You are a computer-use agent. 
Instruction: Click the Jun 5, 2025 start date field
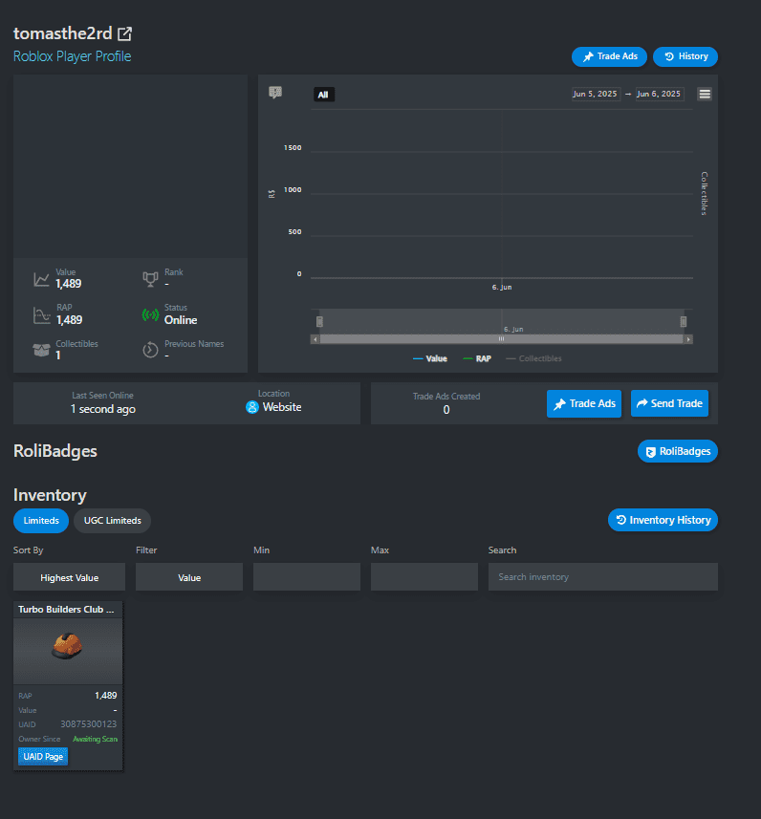tap(596, 94)
